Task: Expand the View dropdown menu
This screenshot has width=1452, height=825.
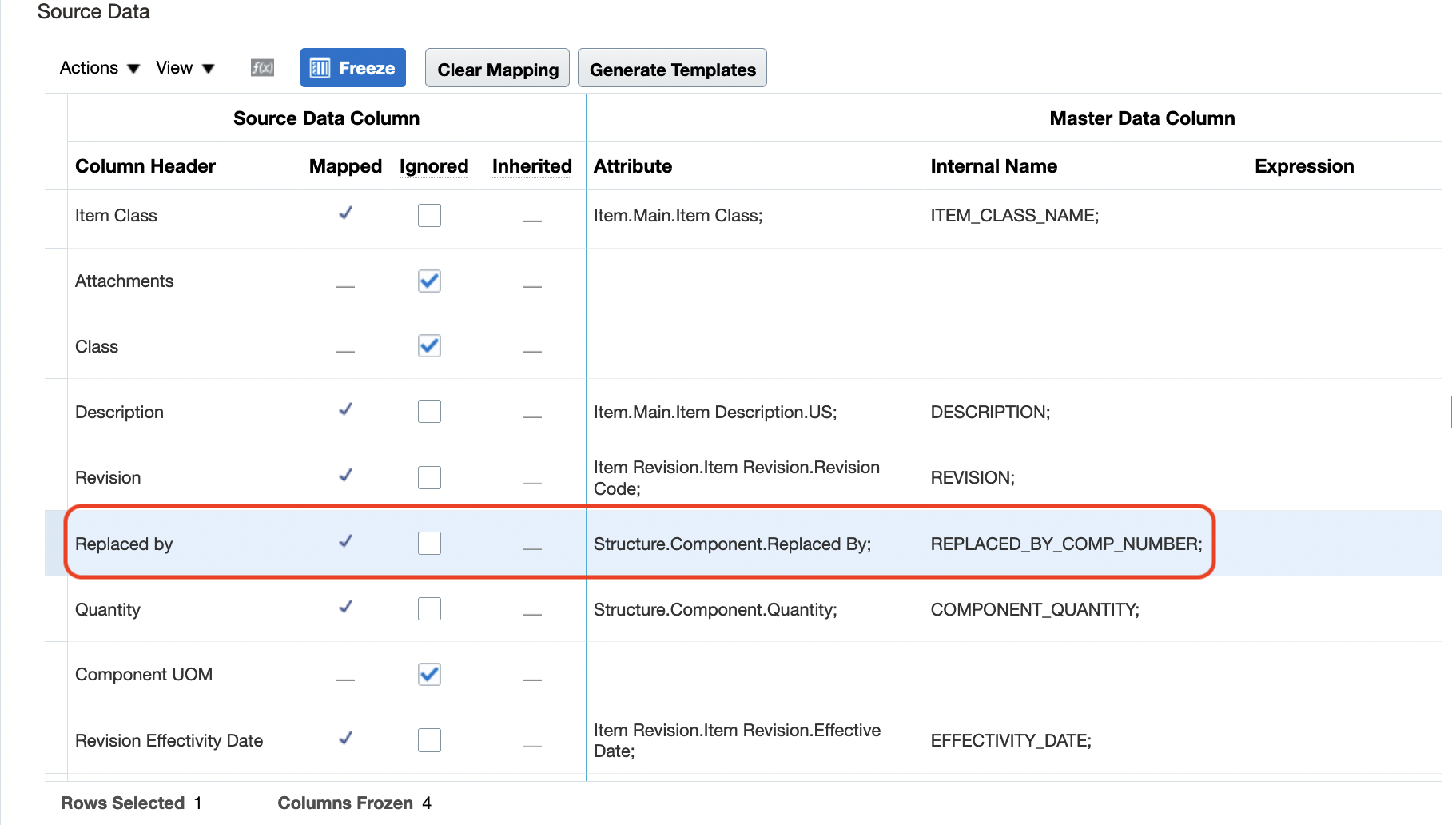Action: pos(185,68)
